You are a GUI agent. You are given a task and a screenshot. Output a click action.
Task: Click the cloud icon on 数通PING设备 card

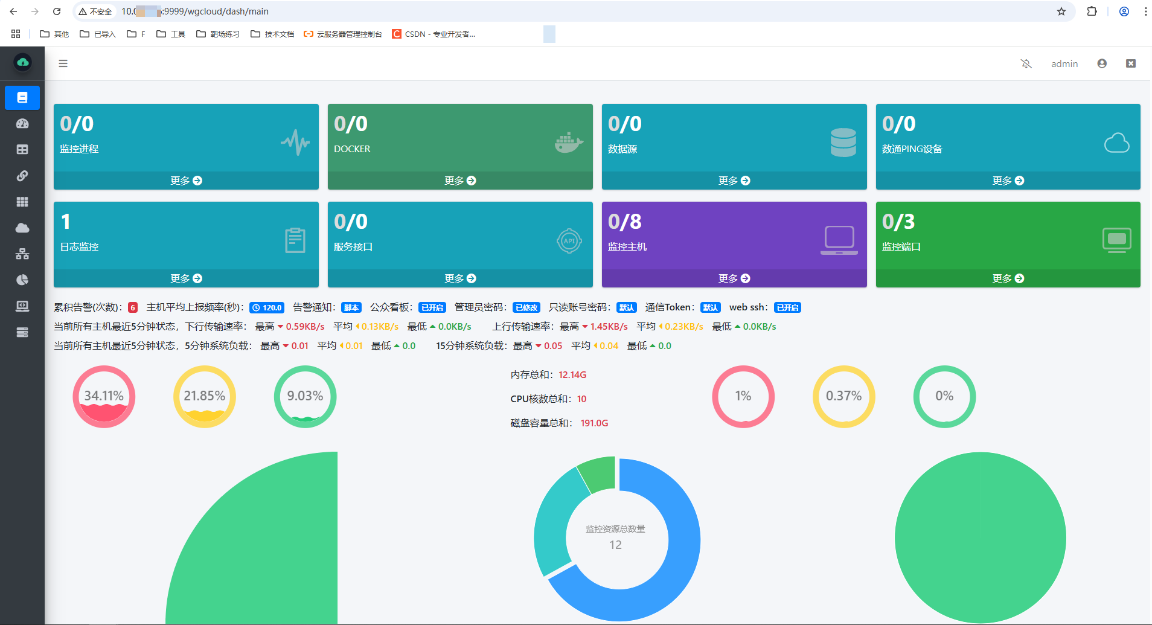(1117, 143)
